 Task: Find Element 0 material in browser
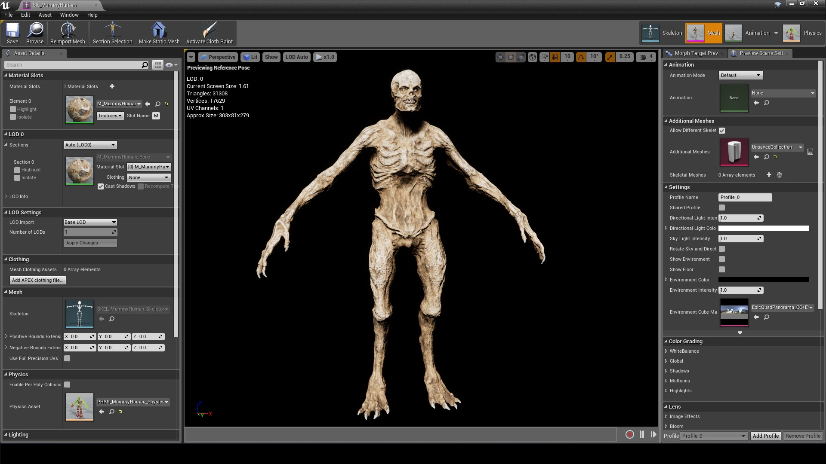click(x=158, y=104)
